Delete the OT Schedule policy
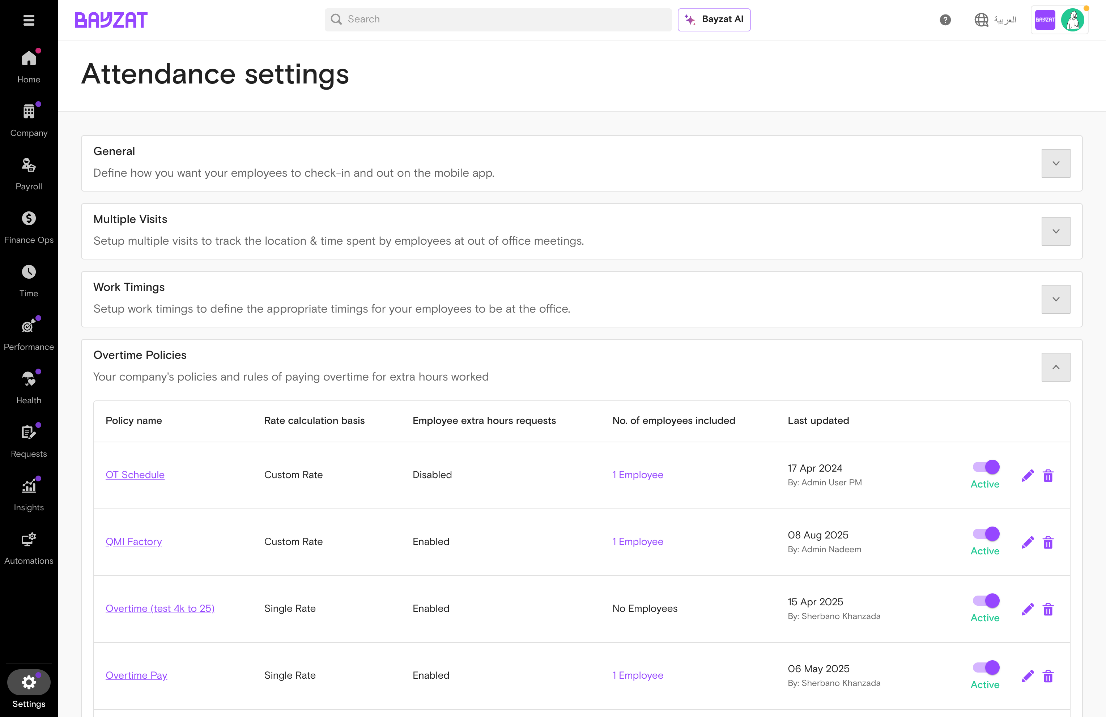The width and height of the screenshot is (1106, 717). coord(1048,476)
